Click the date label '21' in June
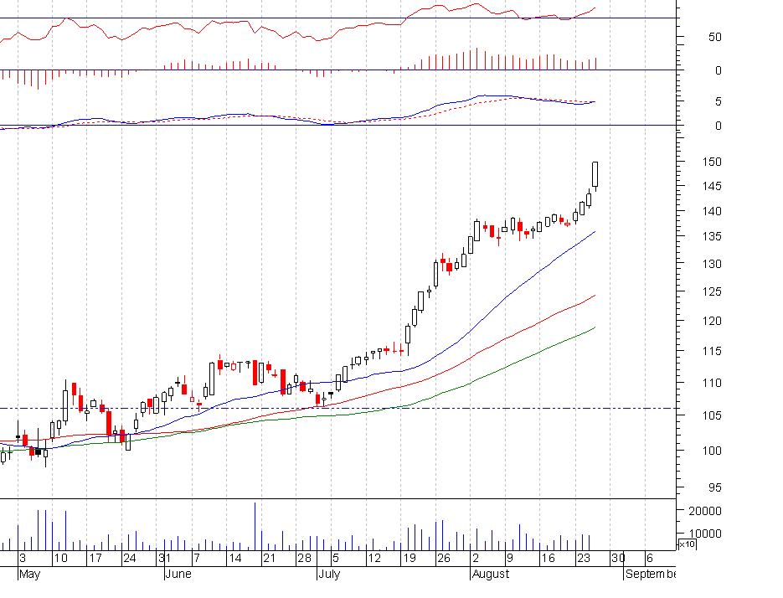The height and width of the screenshot is (598, 783). pyautogui.click(x=269, y=558)
